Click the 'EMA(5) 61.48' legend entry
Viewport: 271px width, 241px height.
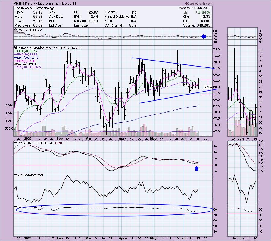(26, 61)
